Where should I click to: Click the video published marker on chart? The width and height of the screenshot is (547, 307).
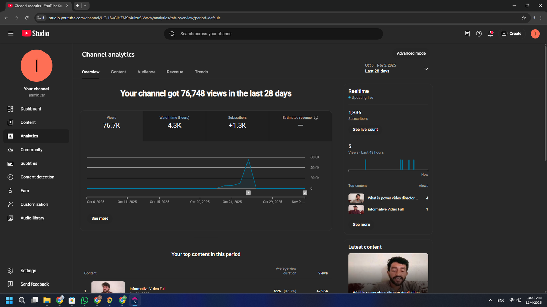pyautogui.click(x=248, y=193)
